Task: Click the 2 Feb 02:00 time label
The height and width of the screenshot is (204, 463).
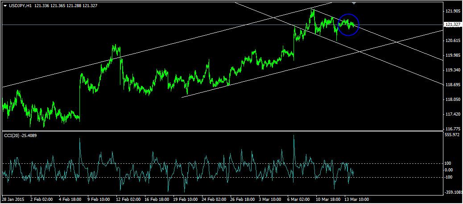Action: [41, 199]
